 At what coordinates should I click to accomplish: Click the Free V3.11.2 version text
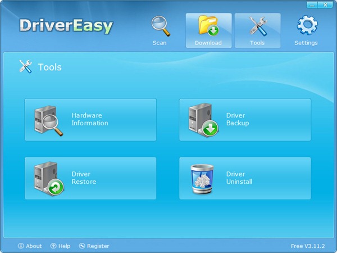pyautogui.click(x=308, y=246)
